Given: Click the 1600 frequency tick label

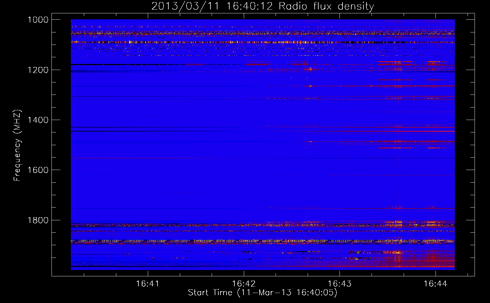Looking at the screenshot, I should click(38, 170).
